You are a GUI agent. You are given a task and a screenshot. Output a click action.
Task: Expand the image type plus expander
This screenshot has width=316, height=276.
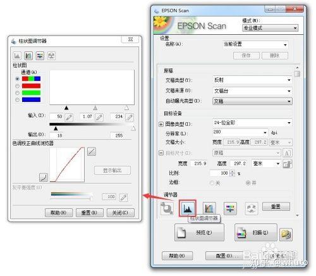161,124
